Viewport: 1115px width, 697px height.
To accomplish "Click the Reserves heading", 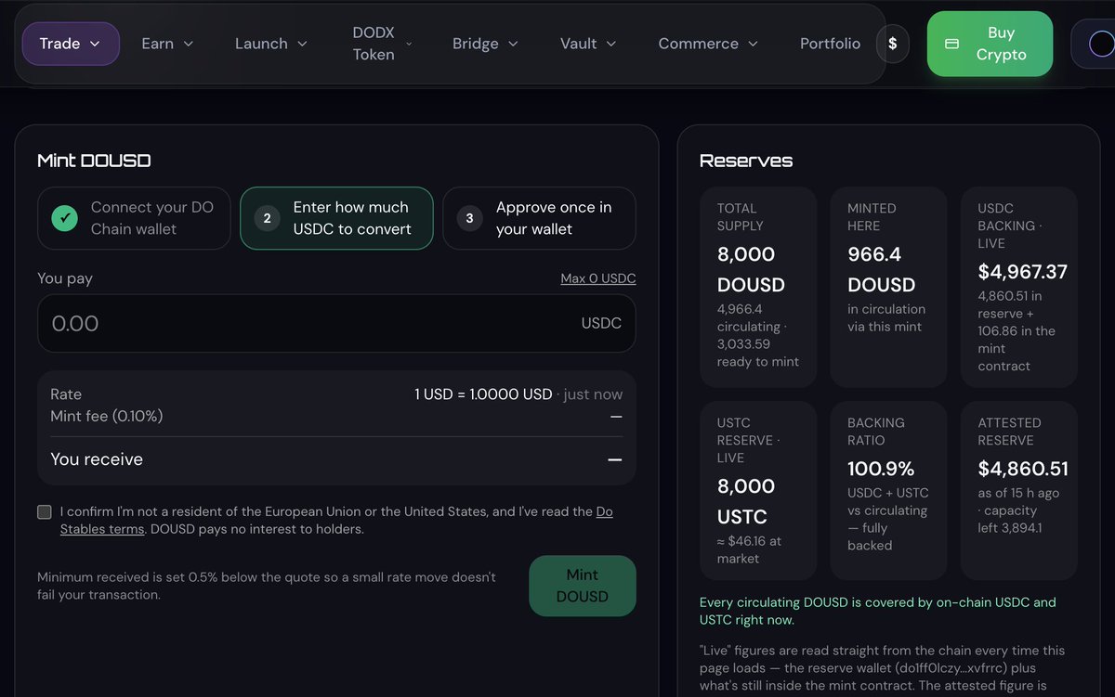I will coord(746,161).
